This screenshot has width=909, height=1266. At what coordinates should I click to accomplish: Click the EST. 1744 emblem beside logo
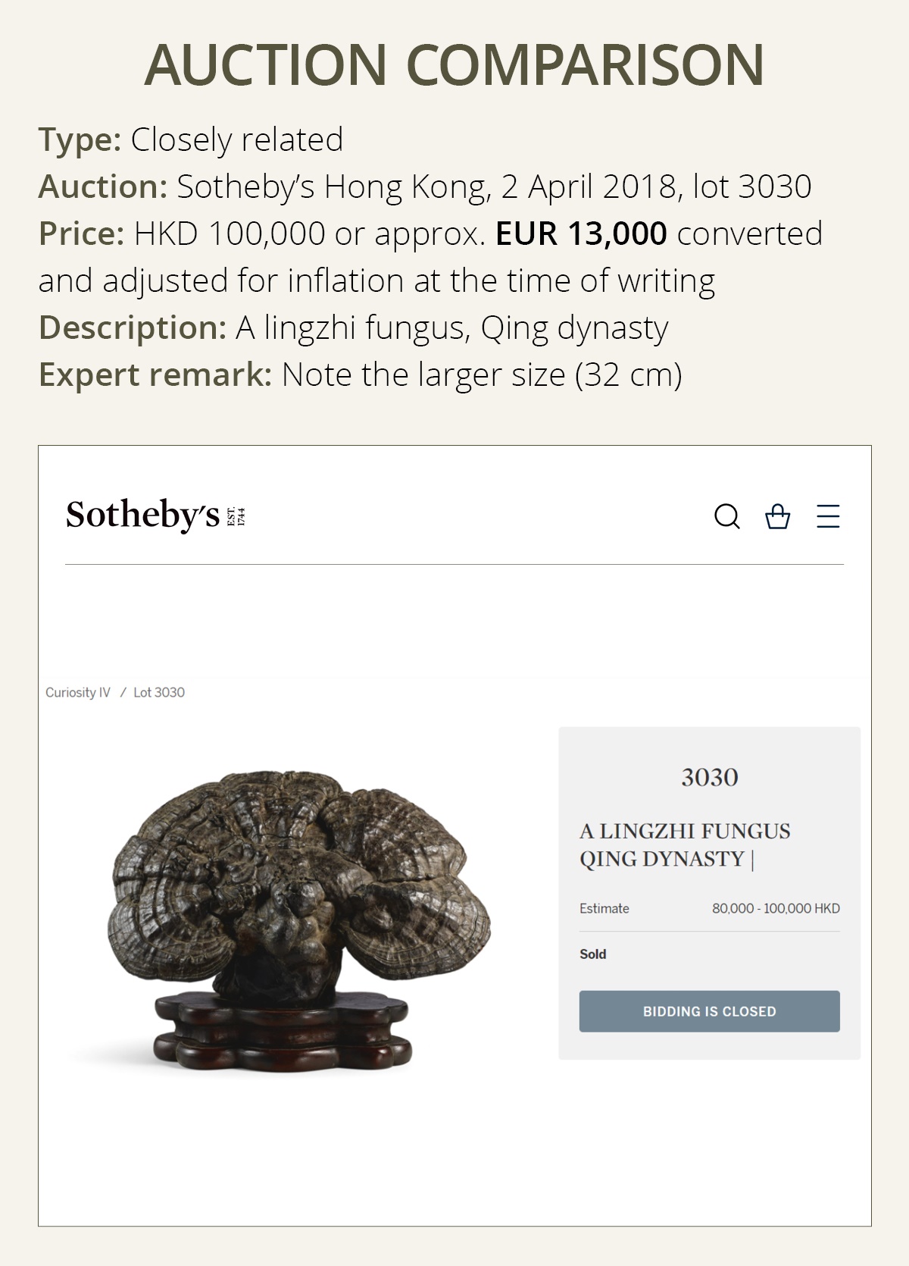click(x=236, y=516)
